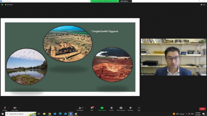
Task: Expand audio options arrow beside Unmute
Action: tap(8, 108)
